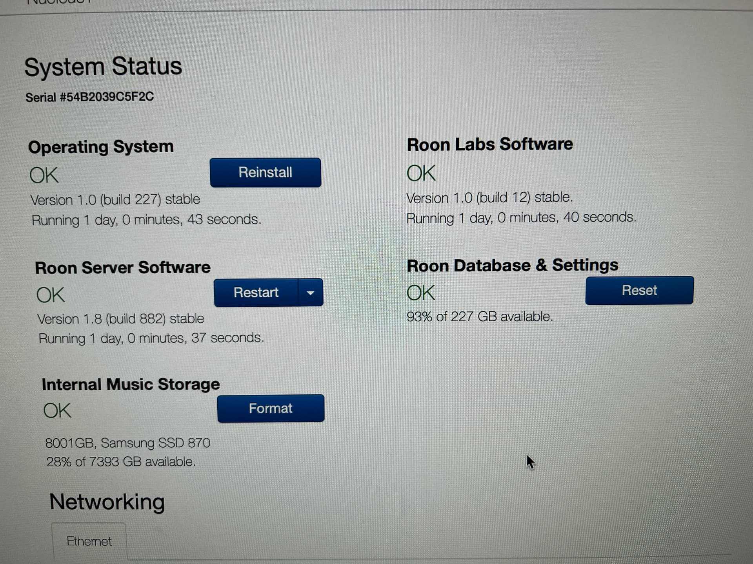Click '8001GB, Samsung SSD 870' text
Screen dimensions: 753x564
point(128,443)
